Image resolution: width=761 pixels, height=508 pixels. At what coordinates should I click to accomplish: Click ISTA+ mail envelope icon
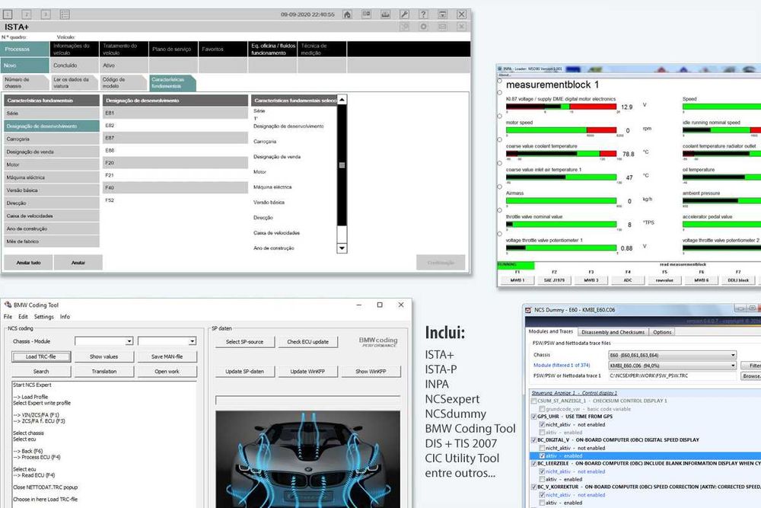[442, 27]
